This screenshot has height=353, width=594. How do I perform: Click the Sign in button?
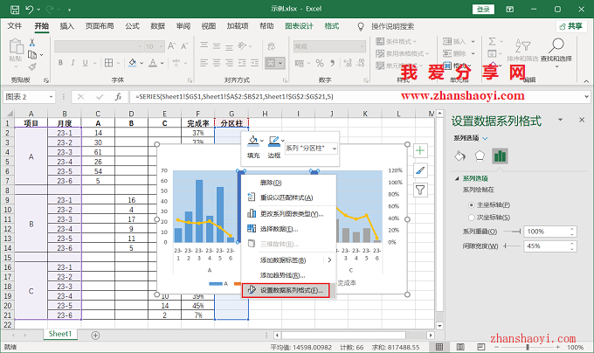(x=483, y=10)
